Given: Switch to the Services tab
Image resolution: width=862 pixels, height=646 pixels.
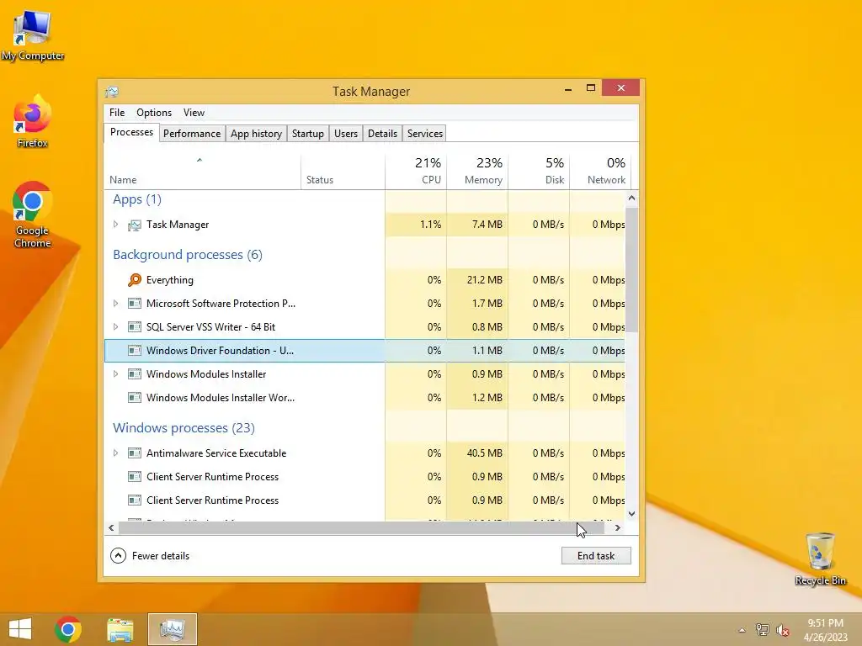Looking at the screenshot, I should (x=425, y=134).
